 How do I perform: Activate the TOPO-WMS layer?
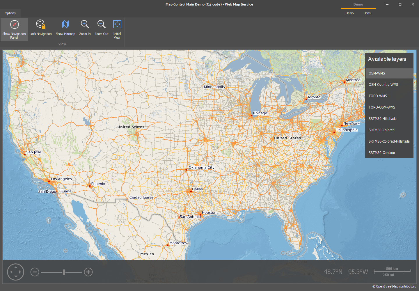tap(377, 96)
